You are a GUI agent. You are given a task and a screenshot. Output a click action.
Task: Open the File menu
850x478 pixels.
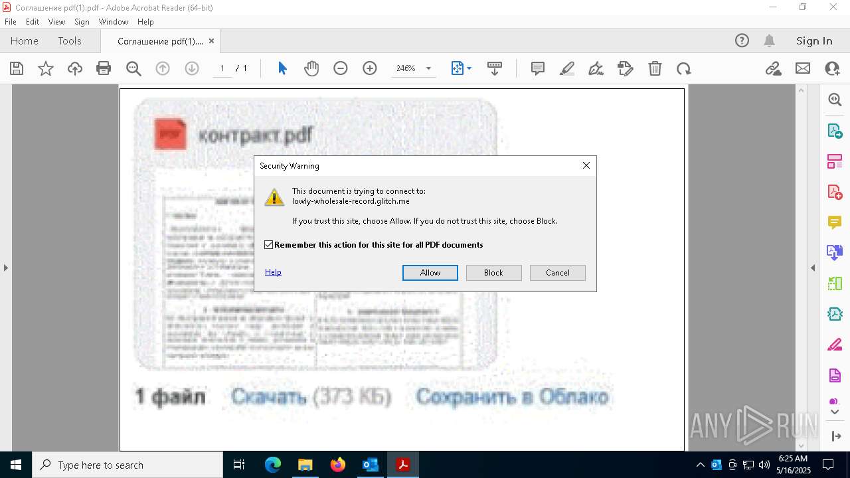point(11,22)
